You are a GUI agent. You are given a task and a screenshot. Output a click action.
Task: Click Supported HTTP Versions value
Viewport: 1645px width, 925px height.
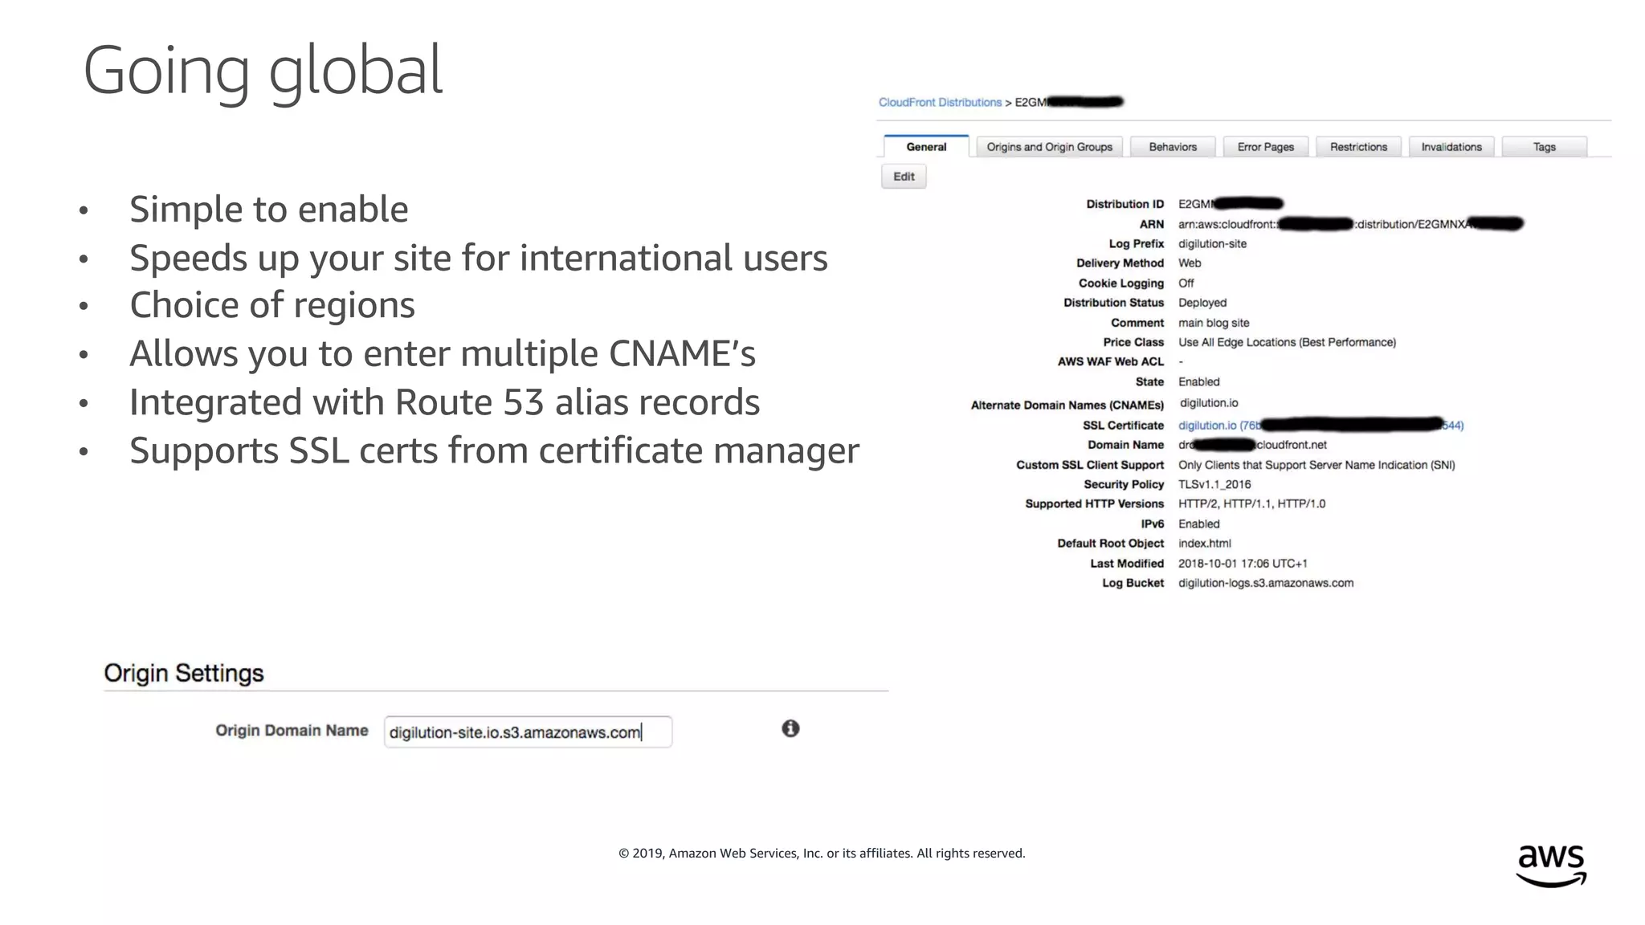click(1251, 503)
